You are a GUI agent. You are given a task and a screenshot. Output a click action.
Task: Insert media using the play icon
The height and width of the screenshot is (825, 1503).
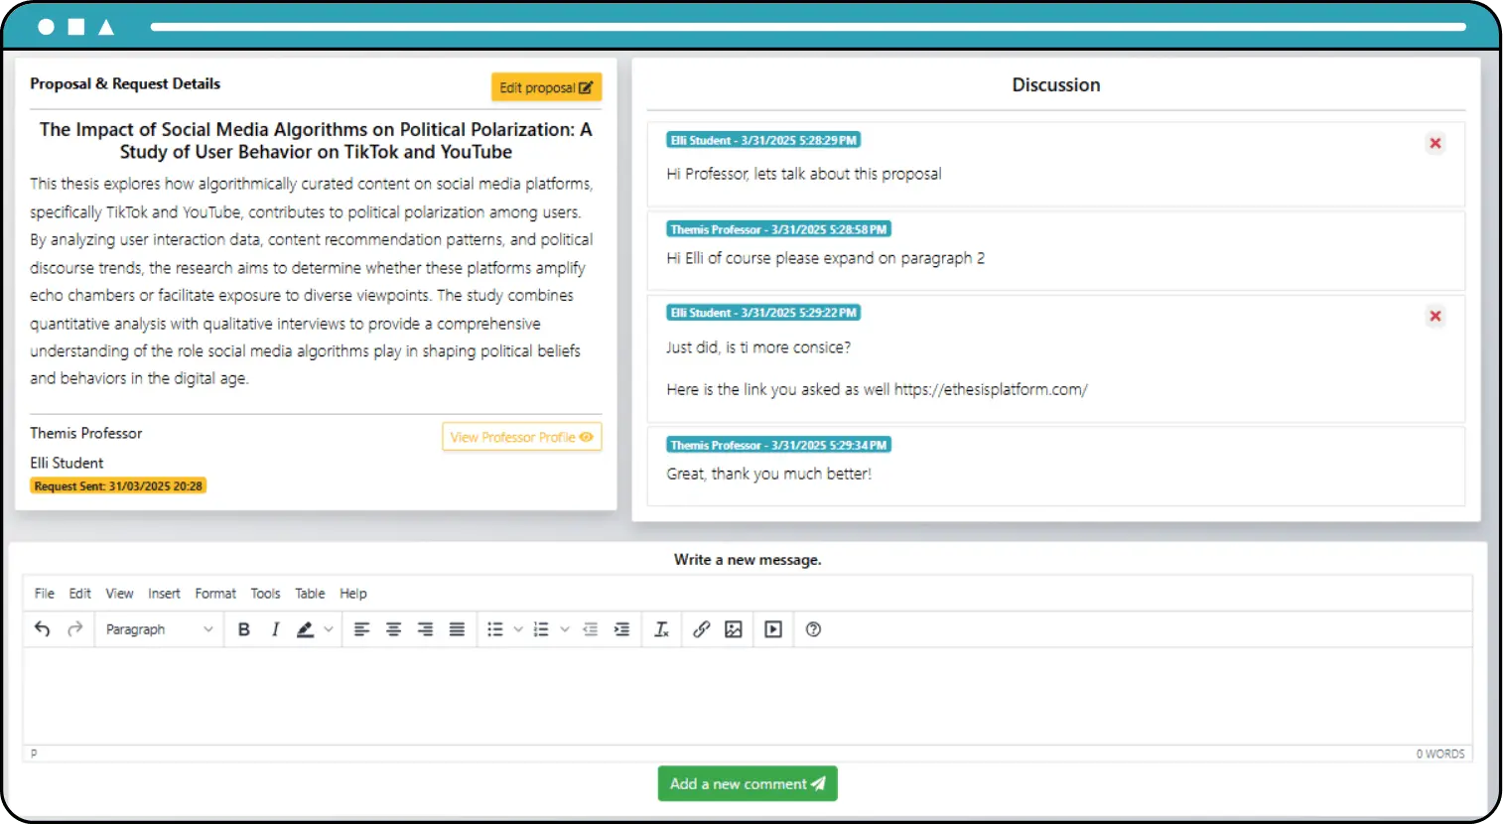(773, 629)
